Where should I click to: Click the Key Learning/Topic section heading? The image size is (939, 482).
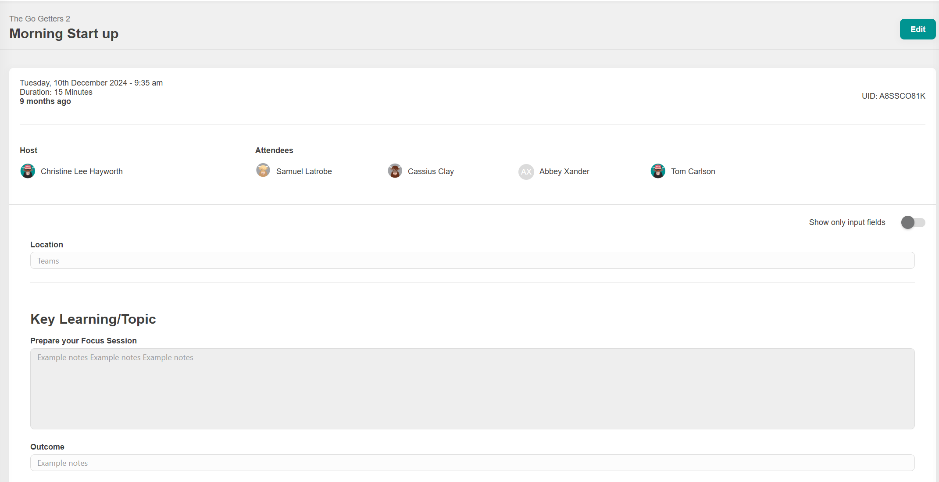pos(93,319)
